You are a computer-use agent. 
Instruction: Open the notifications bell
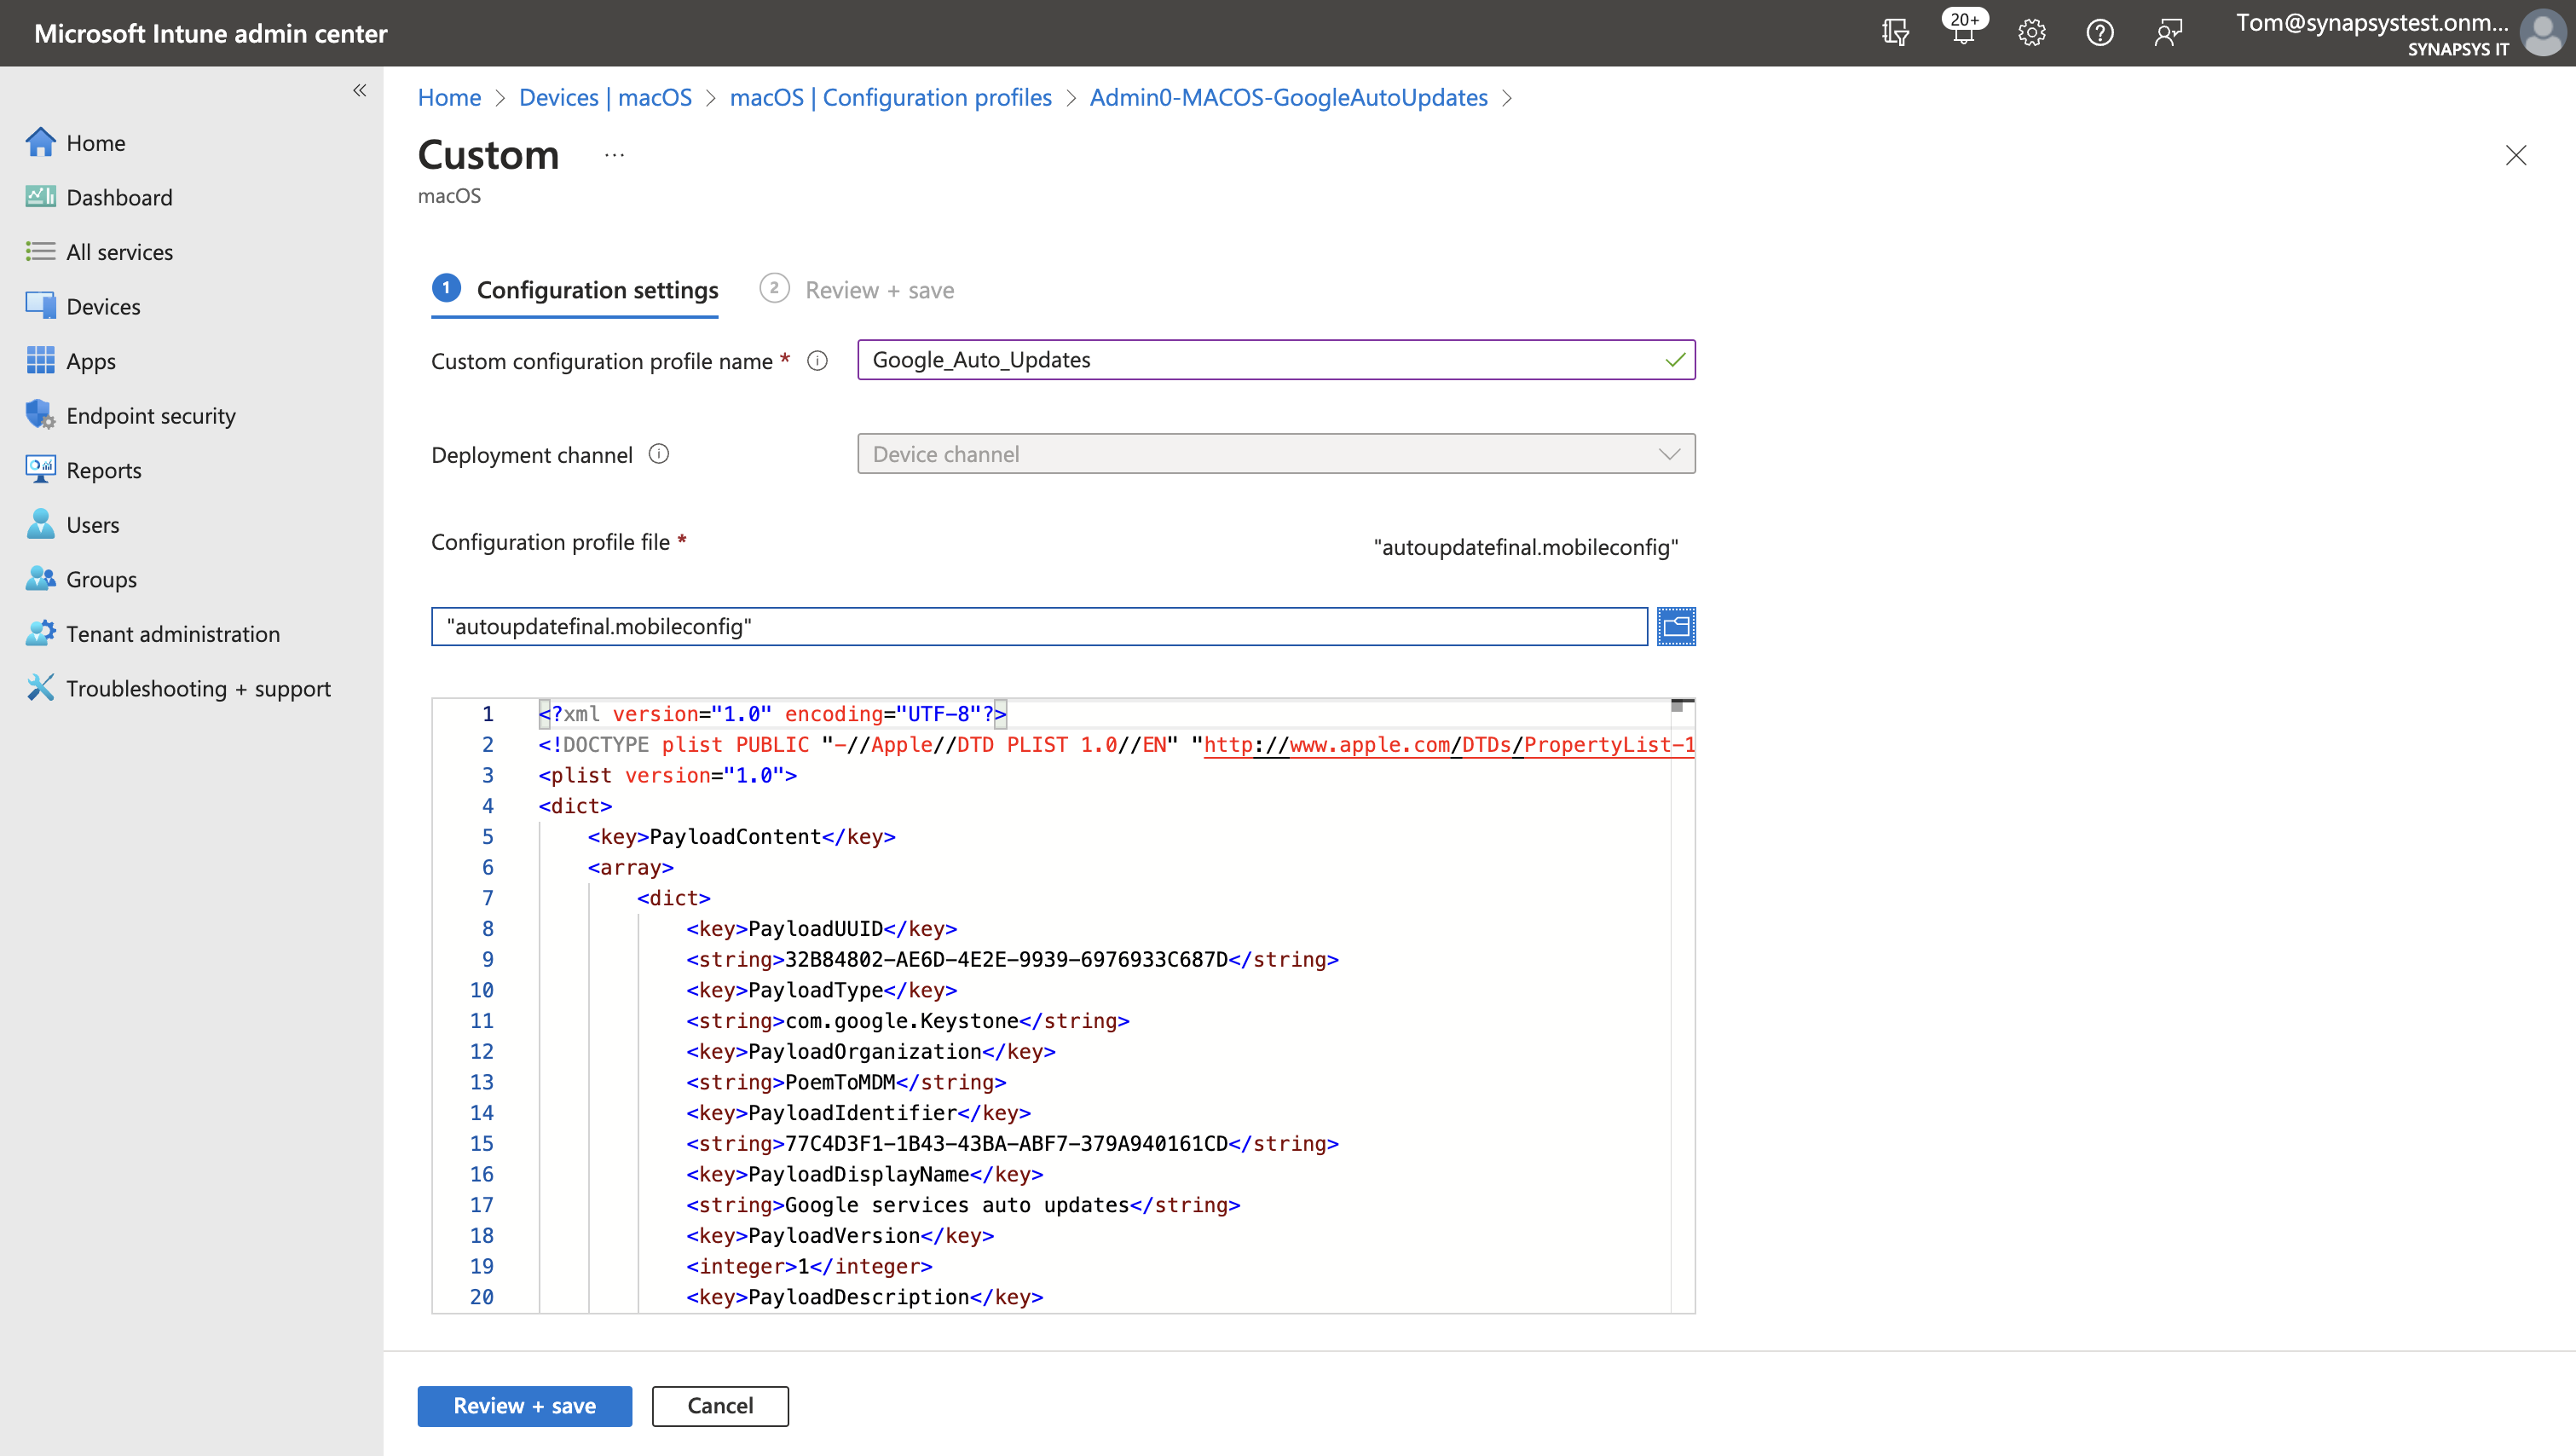(1963, 32)
